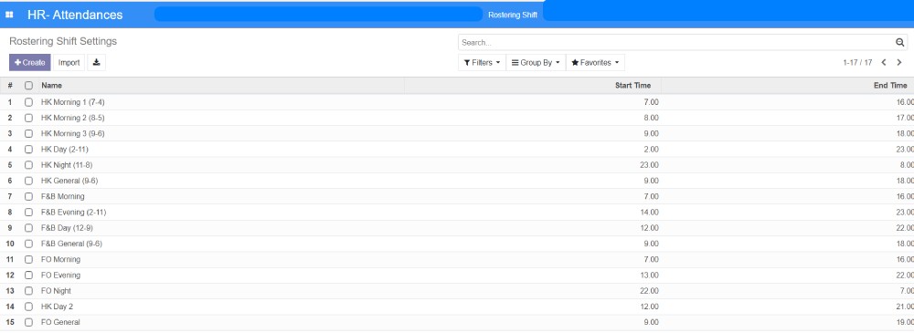Open the Rostering Shift menu
Screen dimensions: 914x333
click(513, 15)
